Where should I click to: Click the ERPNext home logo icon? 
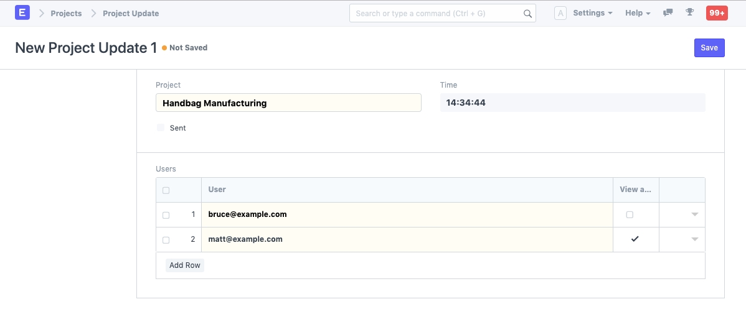coord(22,12)
